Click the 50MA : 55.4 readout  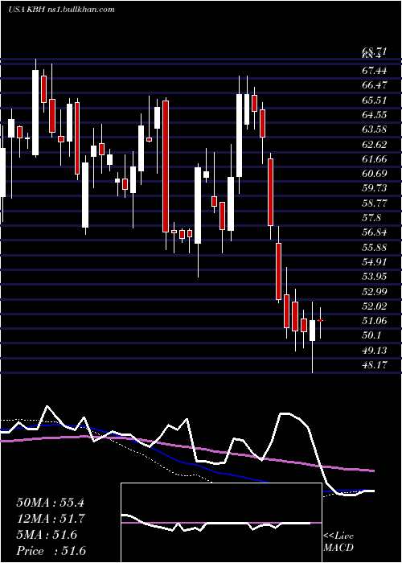pos(50,503)
